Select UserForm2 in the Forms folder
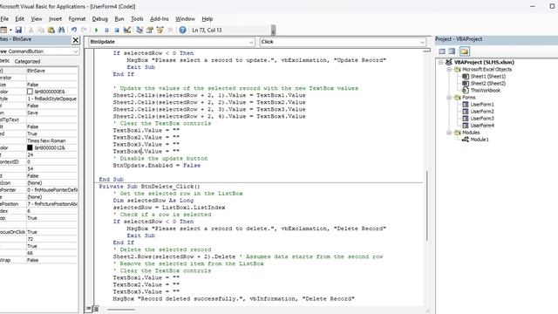Image resolution: width=558 pixels, height=314 pixels. tap(482, 112)
